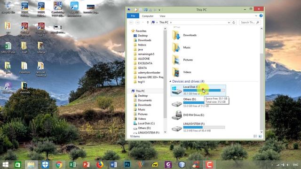
Task: Open the Videos folder in main pane
Action: click(182, 72)
